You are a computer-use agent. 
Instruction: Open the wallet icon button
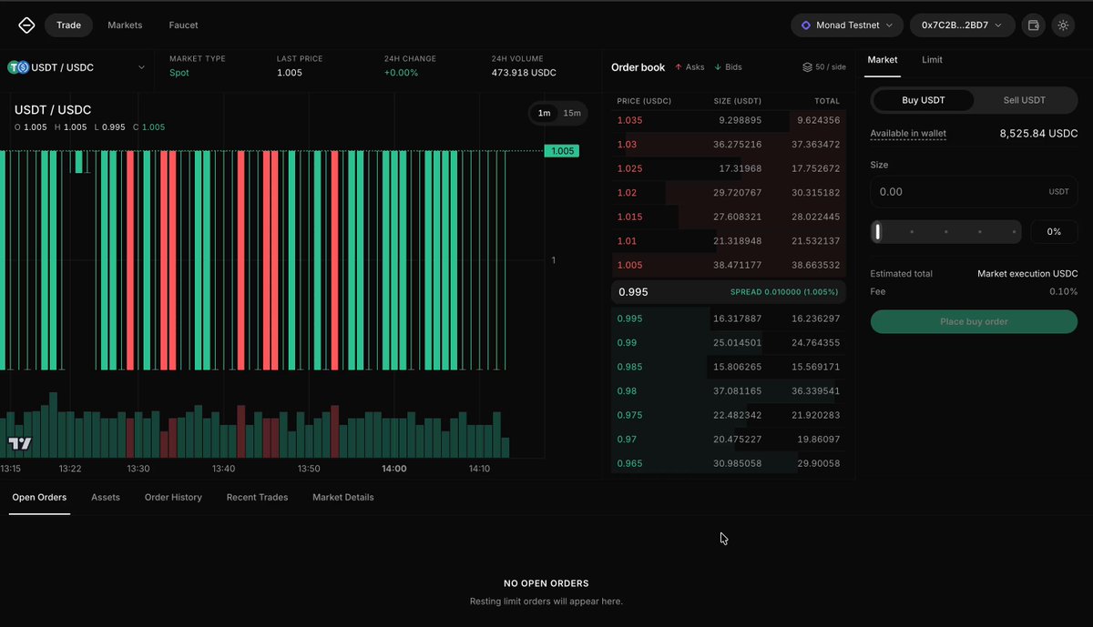click(1033, 25)
